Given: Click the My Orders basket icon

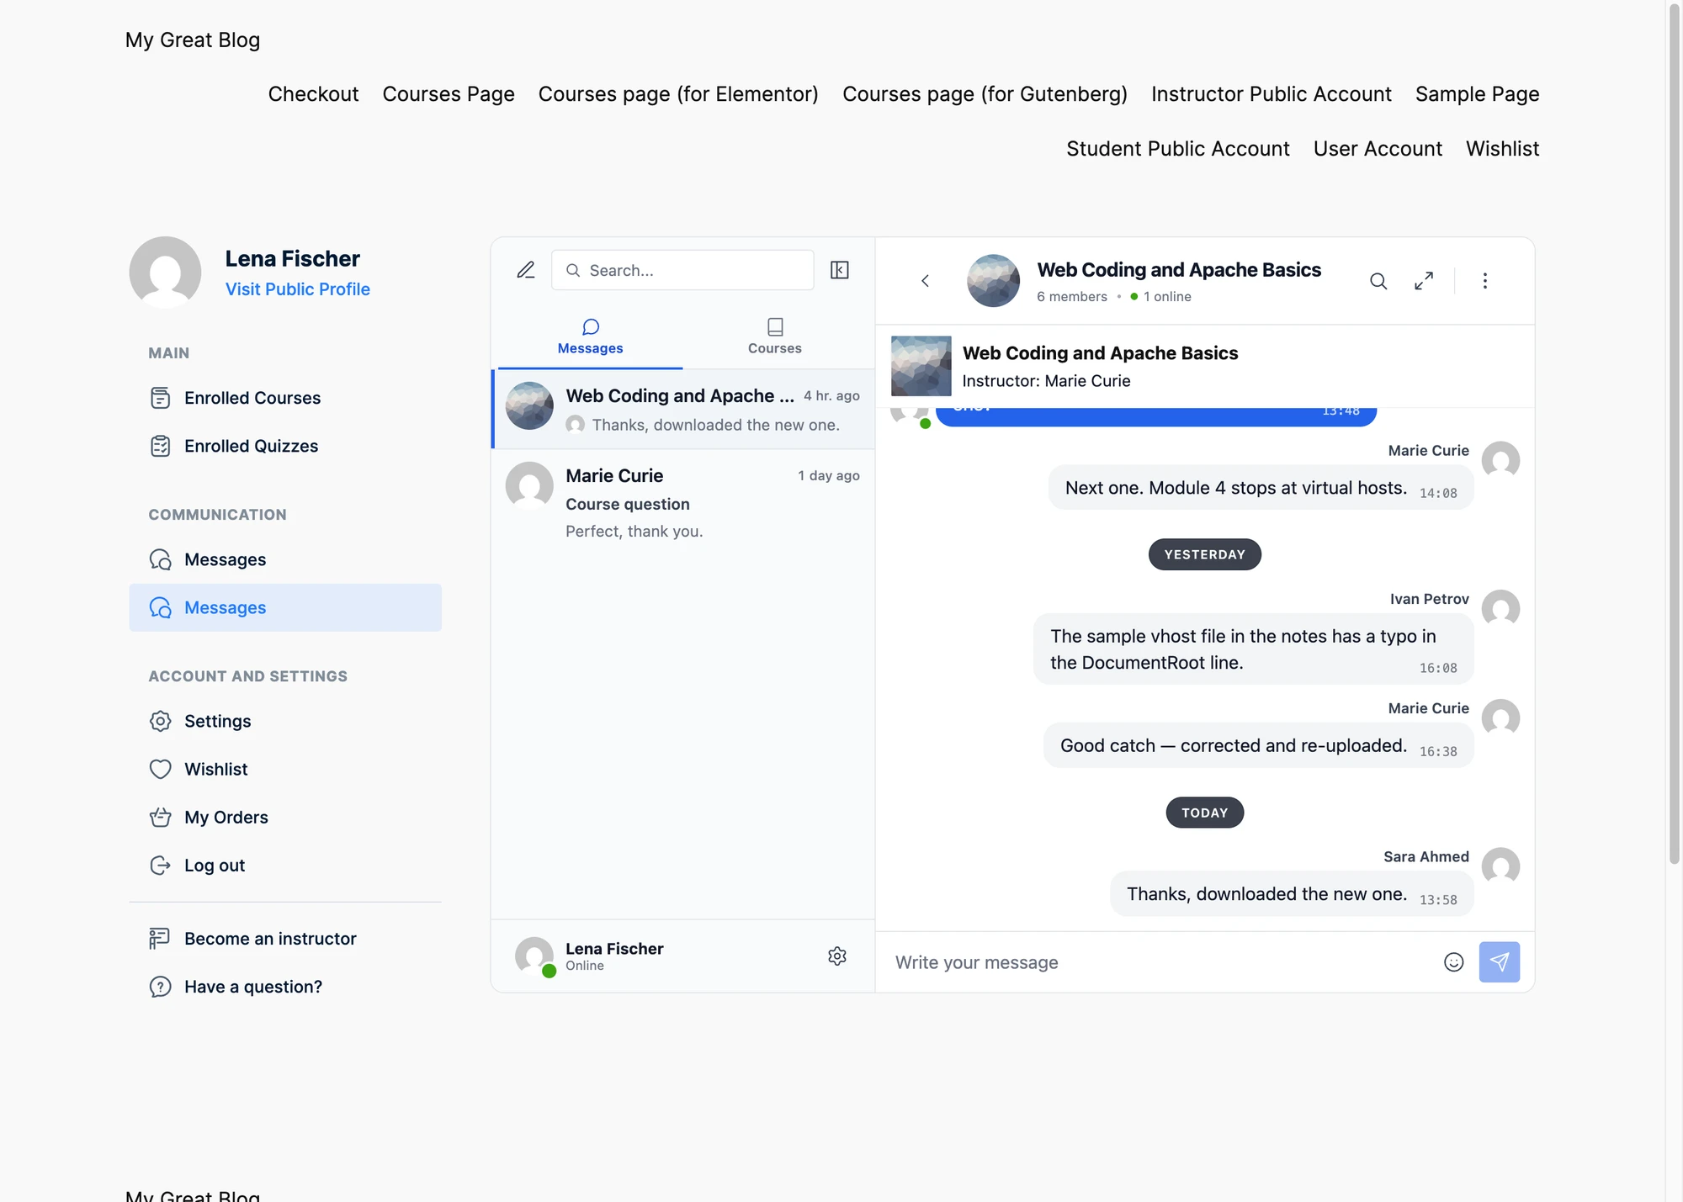Looking at the screenshot, I should click(160, 817).
